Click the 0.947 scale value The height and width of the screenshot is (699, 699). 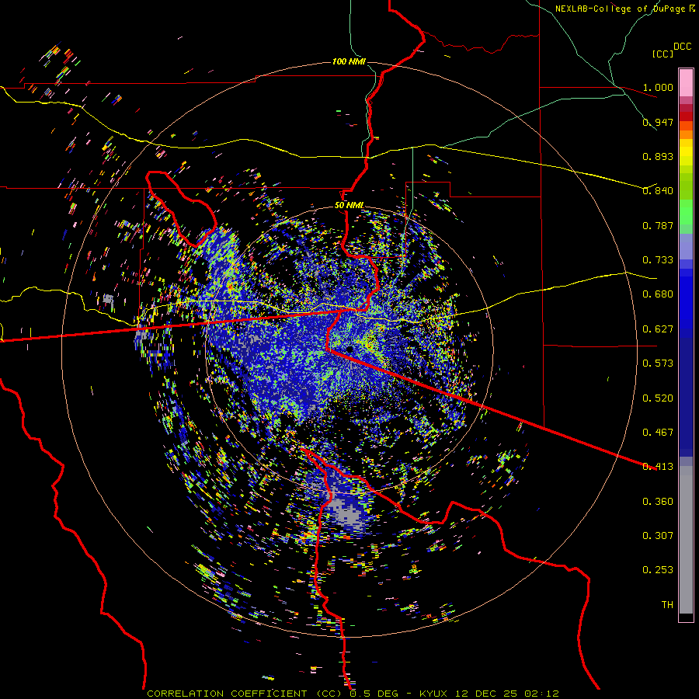[x=658, y=122]
